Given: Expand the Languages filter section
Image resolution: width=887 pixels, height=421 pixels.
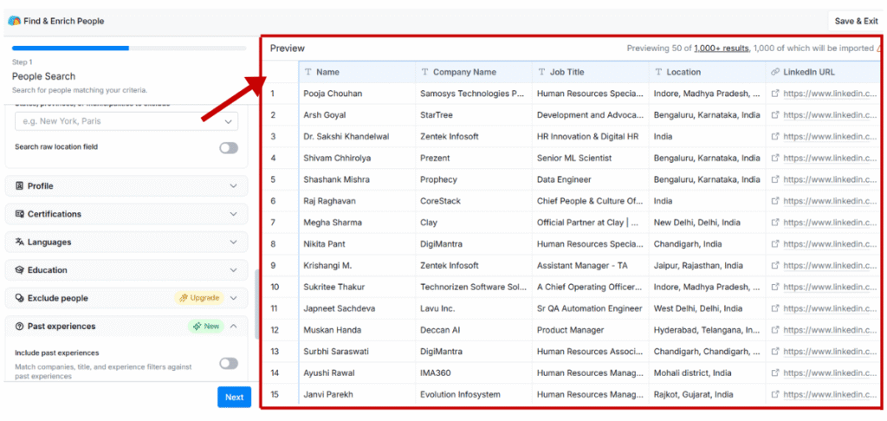Looking at the screenshot, I should pyautogui.click(x=233, y=243).
